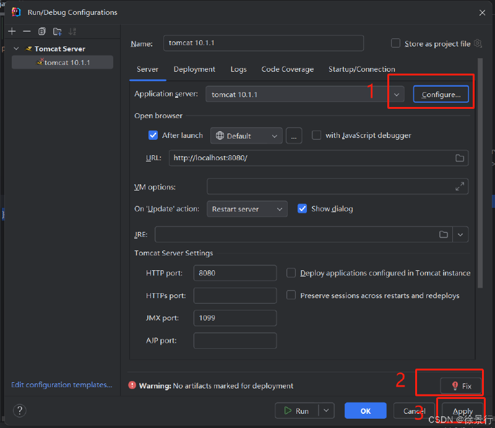This screenshot has height=428, width=495.
Task: Switch to the Server tab
Action: coord(147,69)
